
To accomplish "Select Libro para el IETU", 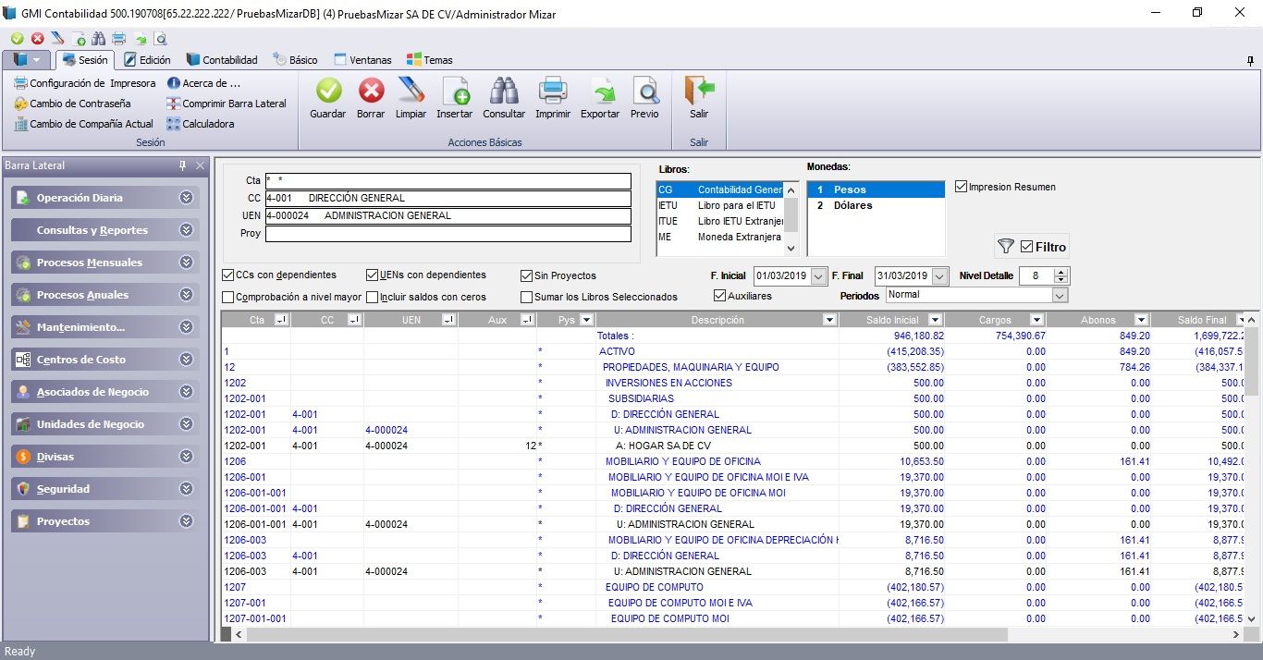I will point(719,205).
